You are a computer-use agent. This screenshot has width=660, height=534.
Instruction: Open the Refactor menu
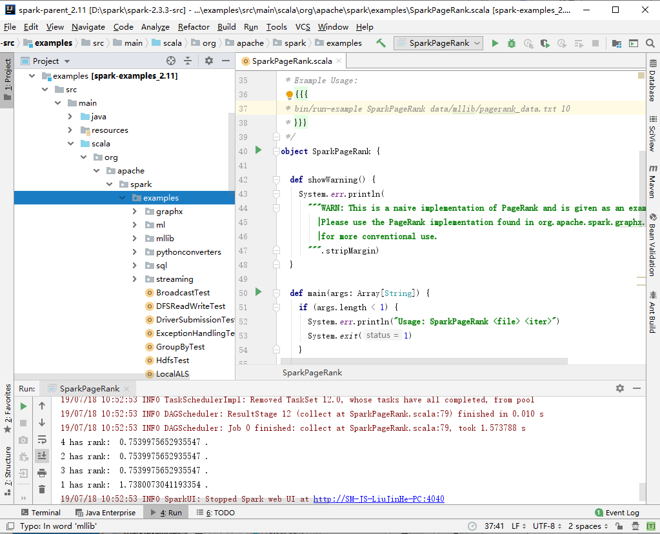[193, 27]
